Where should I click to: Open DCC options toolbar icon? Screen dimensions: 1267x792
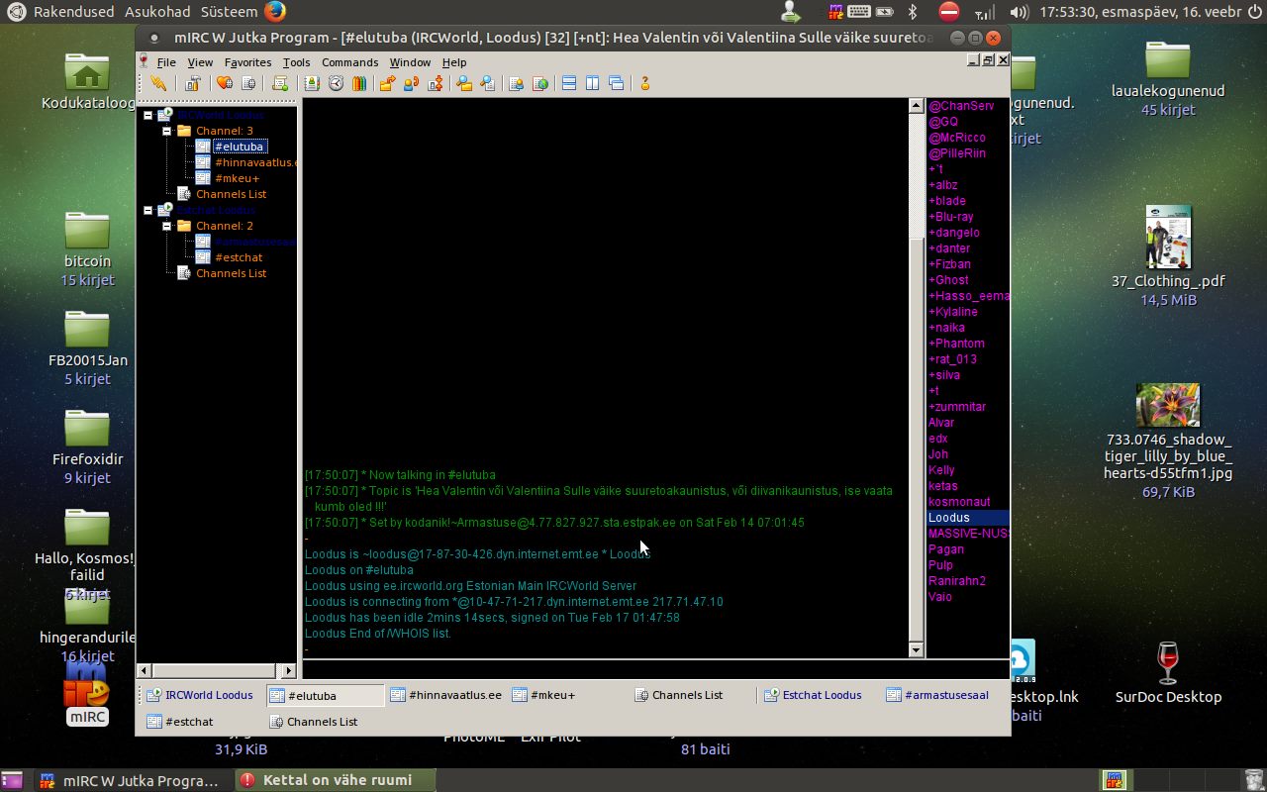[x=435, y=83]
